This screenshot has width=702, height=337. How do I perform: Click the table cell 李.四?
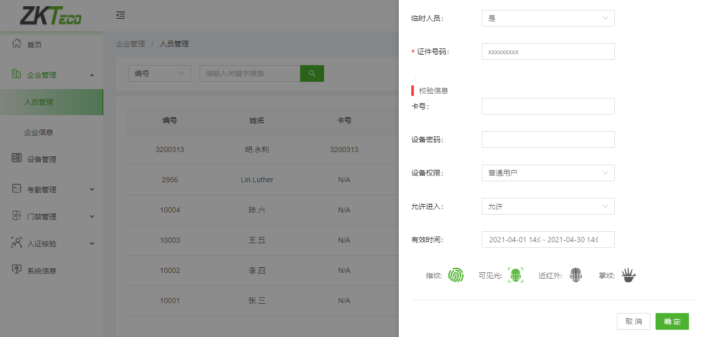tap(257, 270)
